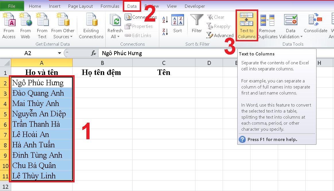The height and width of the screenshot is (191, 334).
Task: Sort A to Z ascending
Action: 165,20
